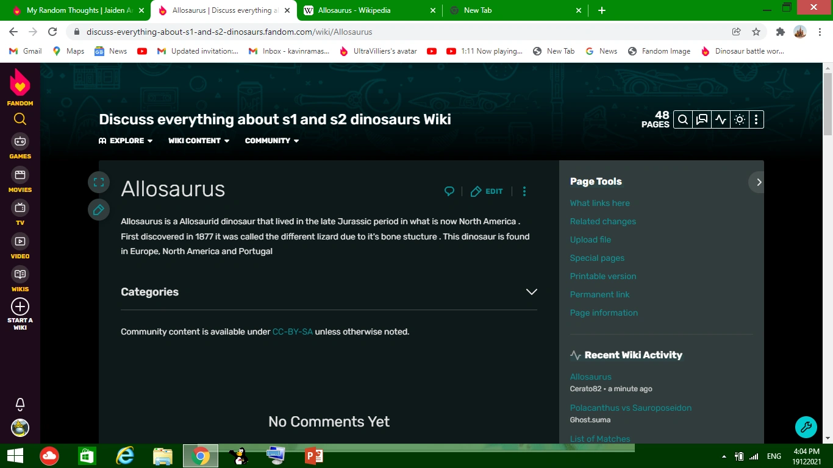Open the discussions icon near page count
833x468 pixels.
click(702, 119)
